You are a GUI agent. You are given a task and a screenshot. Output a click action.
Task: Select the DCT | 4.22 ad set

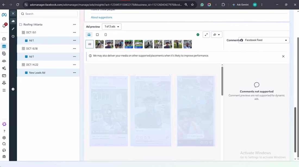32,65
